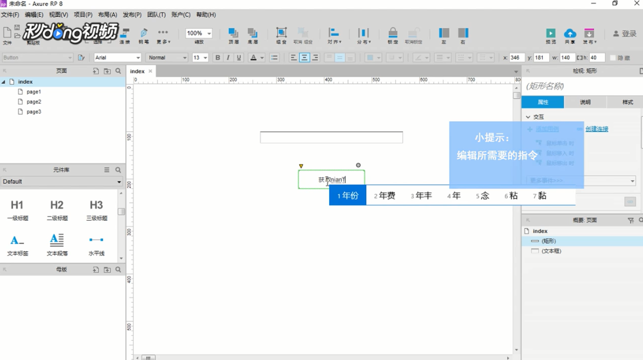Choose IME candidate 2 年费

click(385, 196)
